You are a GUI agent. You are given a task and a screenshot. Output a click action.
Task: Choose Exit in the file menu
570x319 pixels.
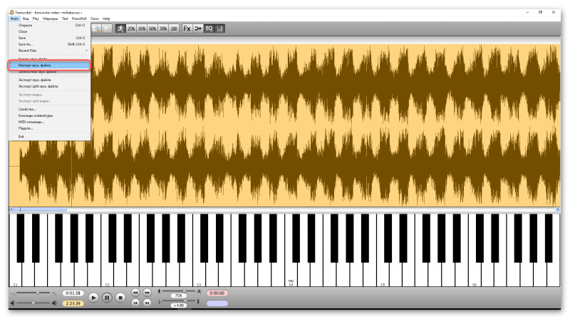(50, 137)
